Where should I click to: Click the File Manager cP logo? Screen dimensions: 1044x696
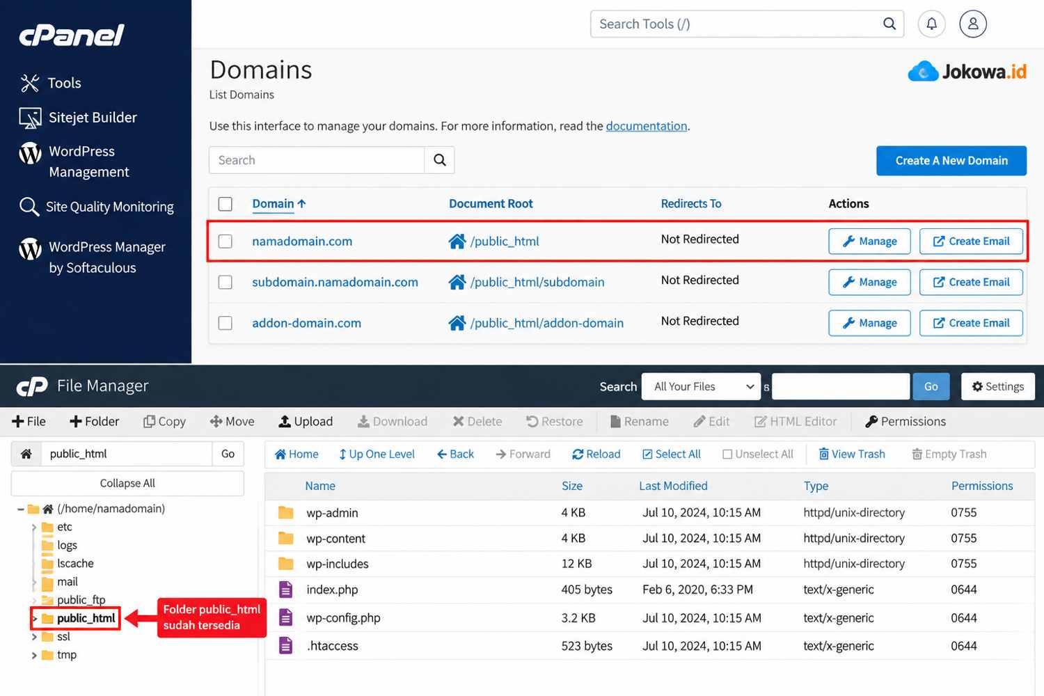[32, 386]
